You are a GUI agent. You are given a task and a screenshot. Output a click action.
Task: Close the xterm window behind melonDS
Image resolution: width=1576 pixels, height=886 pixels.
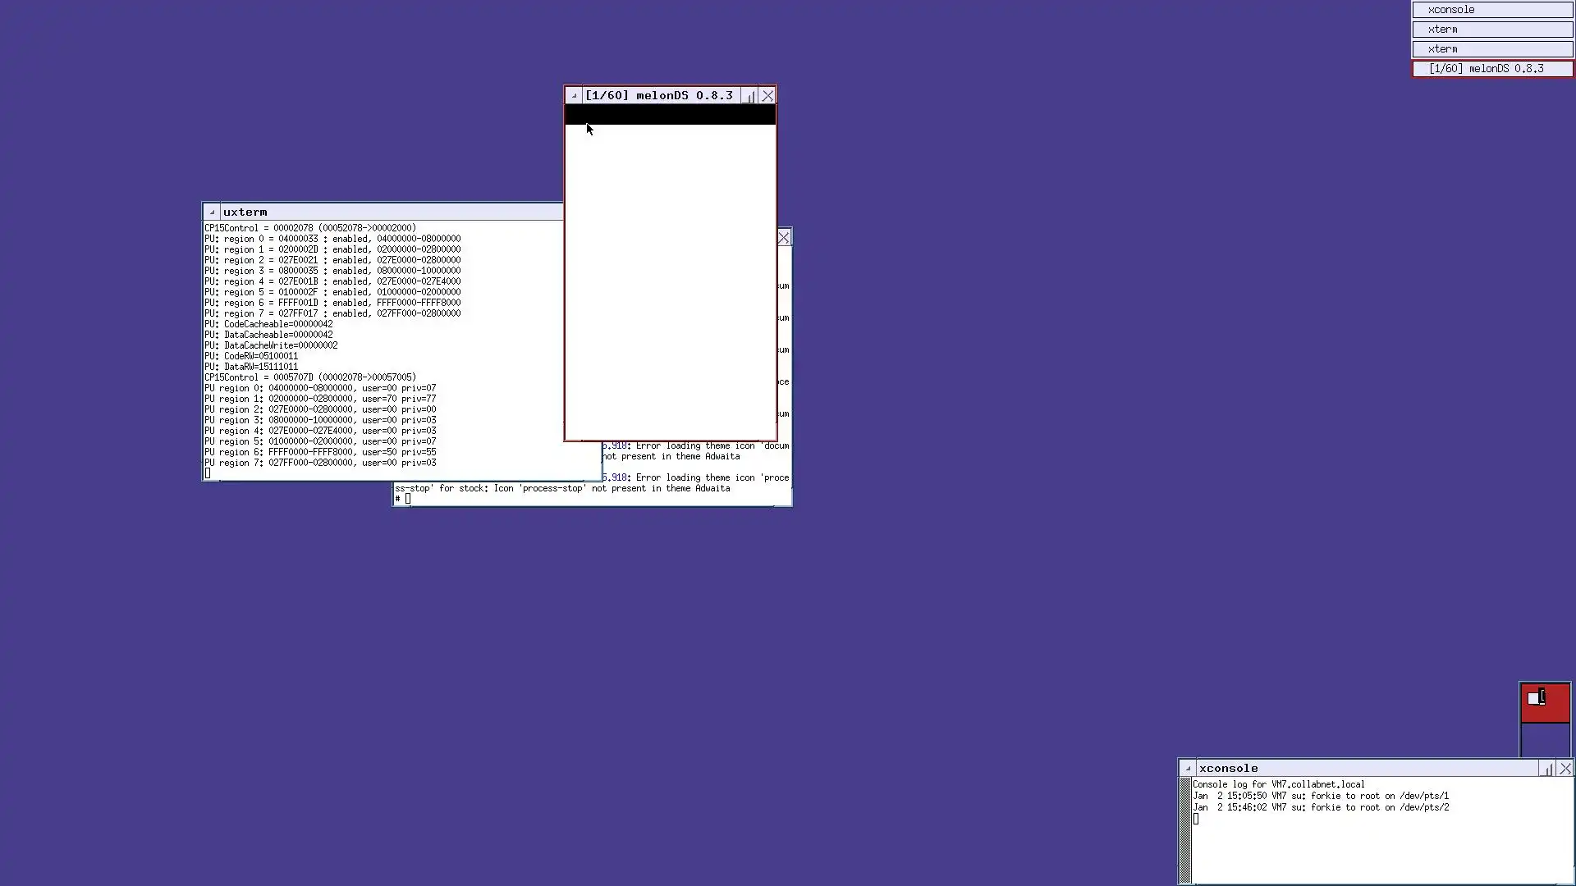[784, 238]
